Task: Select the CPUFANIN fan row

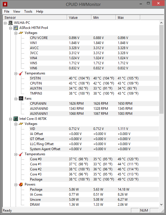Action: (x=94, y=104)
